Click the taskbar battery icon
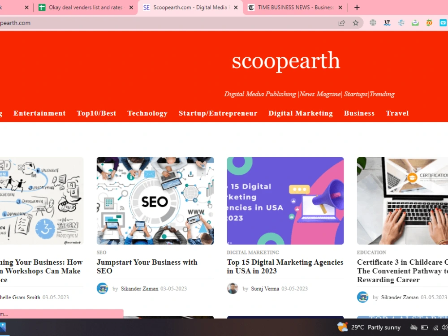The image size is (448, 336). 424,327
